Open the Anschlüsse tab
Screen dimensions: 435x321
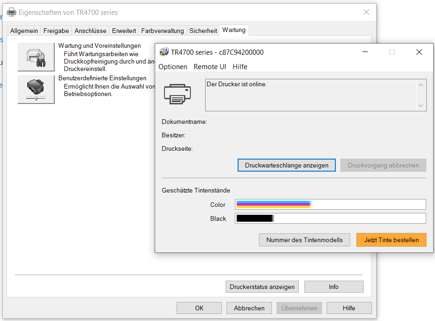[x=90, y=31]
